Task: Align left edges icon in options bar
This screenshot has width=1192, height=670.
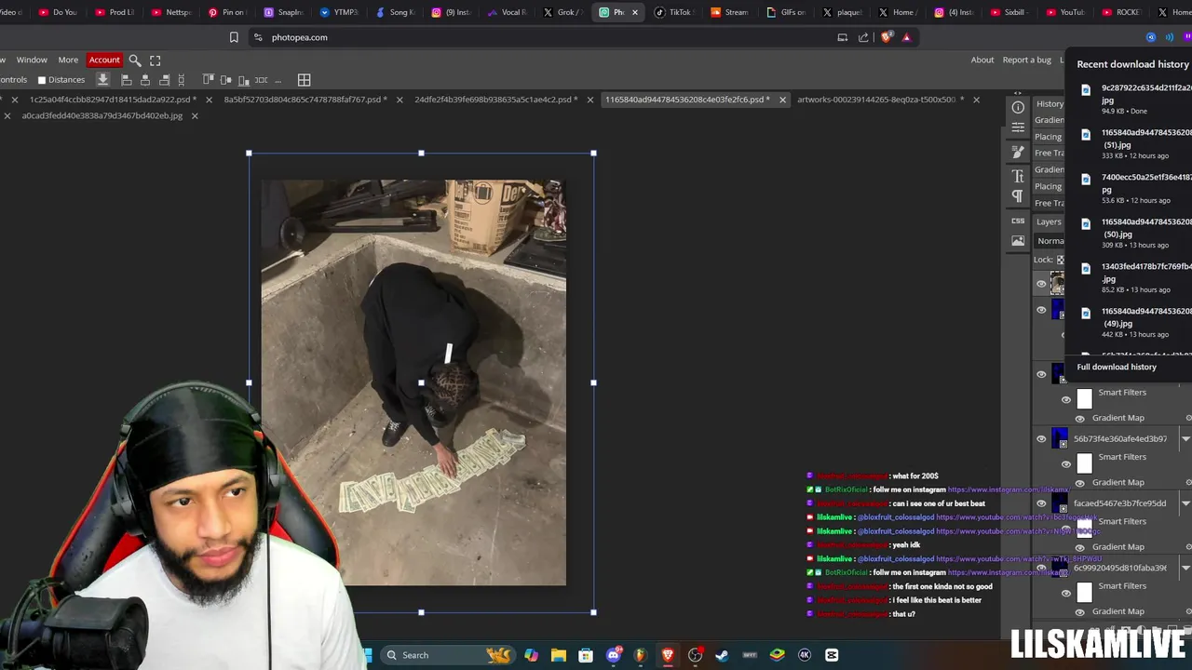Action: coord(127,80)
